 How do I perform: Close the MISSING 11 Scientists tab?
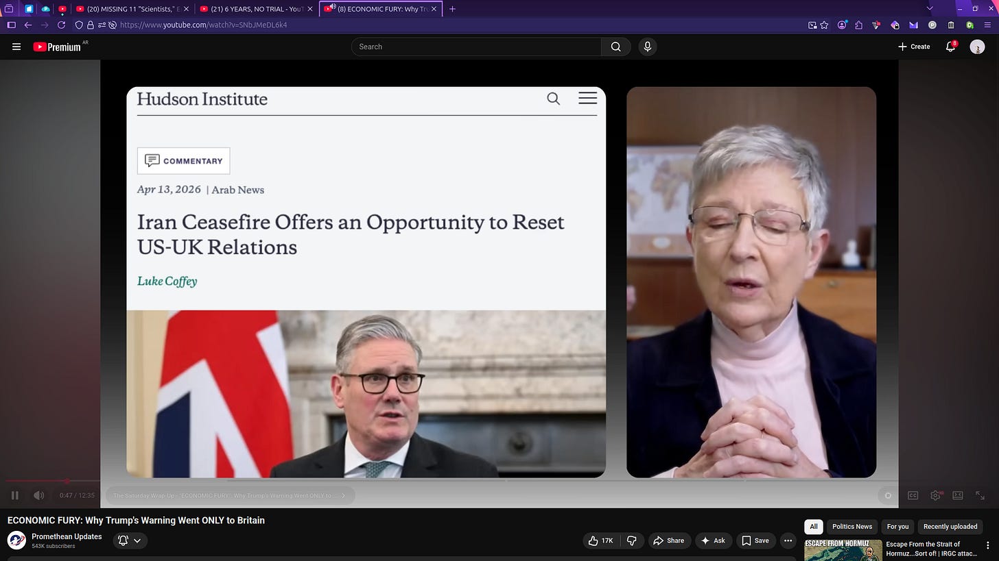coord(186,9)
